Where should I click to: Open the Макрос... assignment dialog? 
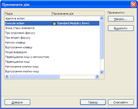coord(121,19)
